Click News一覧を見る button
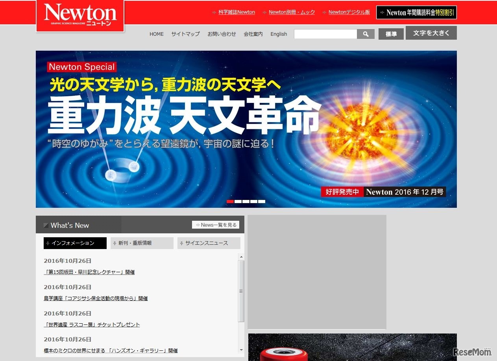 pos(216,225)
